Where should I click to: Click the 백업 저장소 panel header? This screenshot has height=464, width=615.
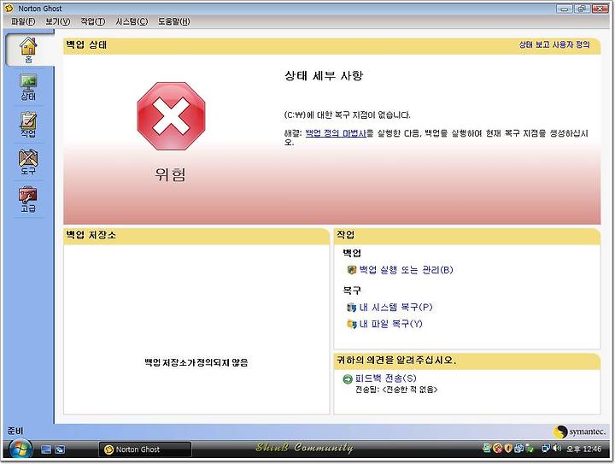[196, 235]
